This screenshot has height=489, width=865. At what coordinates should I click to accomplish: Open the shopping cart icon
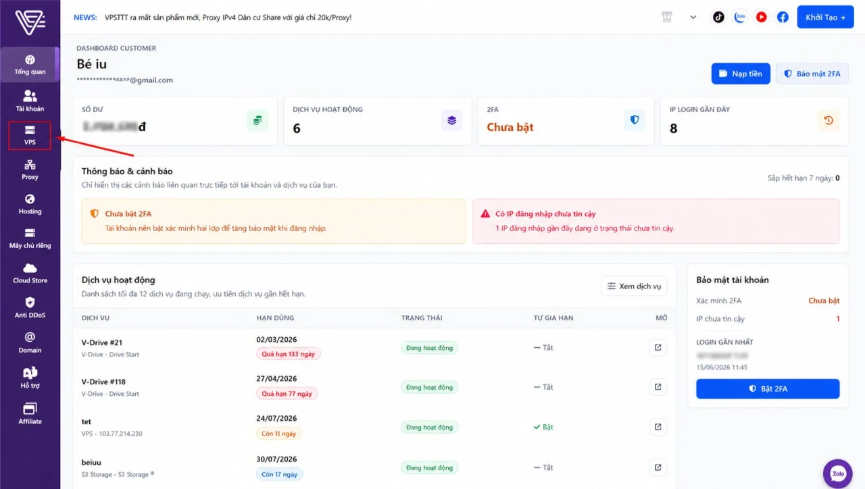(x=668, y=18)
